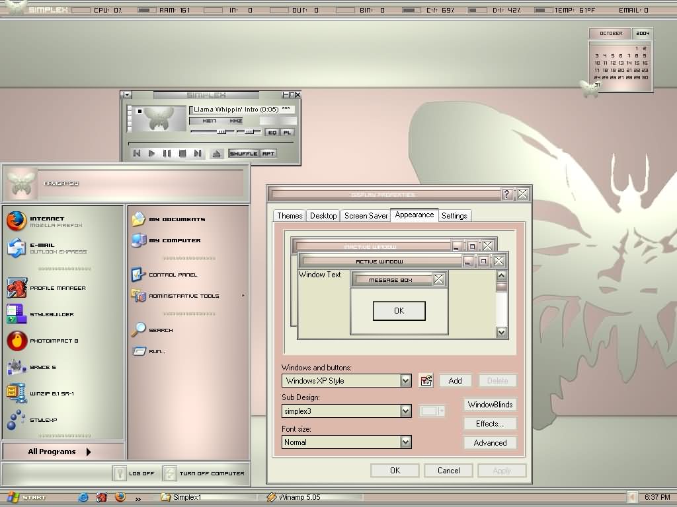Click the WindowBlinds button
This screenshot has width=677, height=507.
click(490, 405)
